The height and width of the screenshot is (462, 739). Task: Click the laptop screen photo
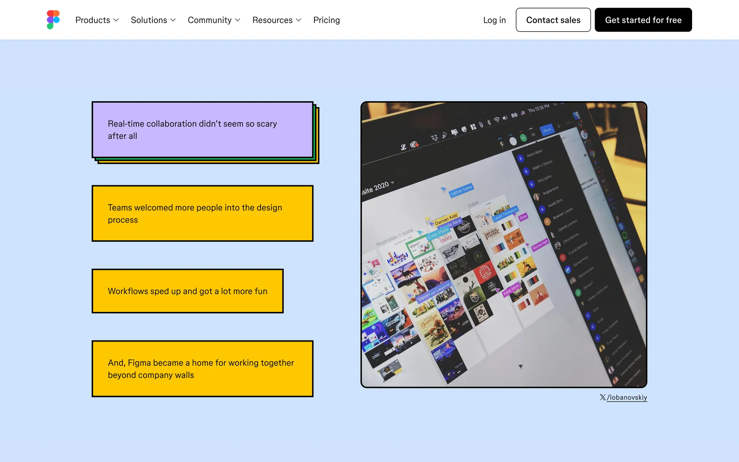503,244
